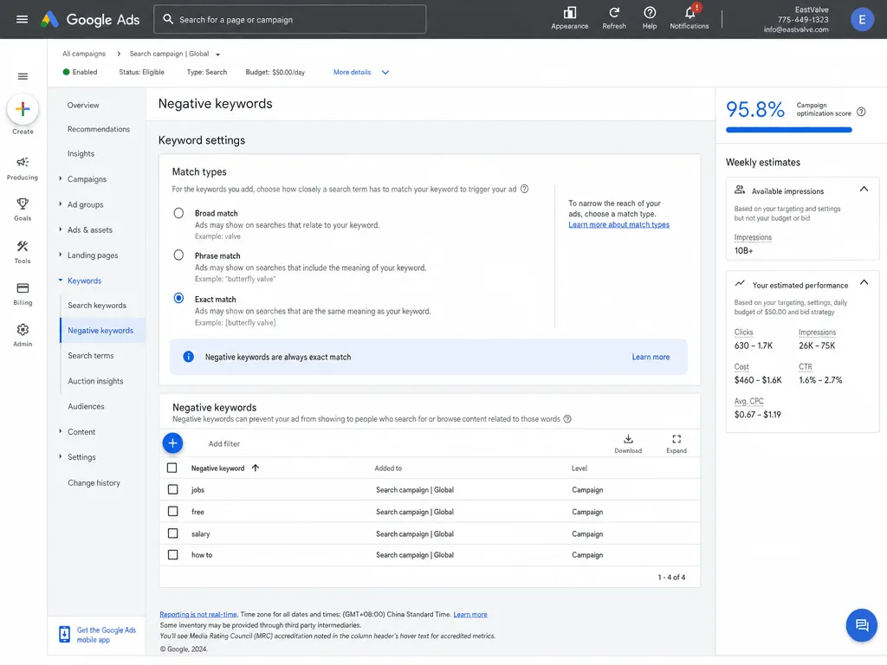
Task: Open Audiences page
Action: pyautogui.click(x=86, y=407)
